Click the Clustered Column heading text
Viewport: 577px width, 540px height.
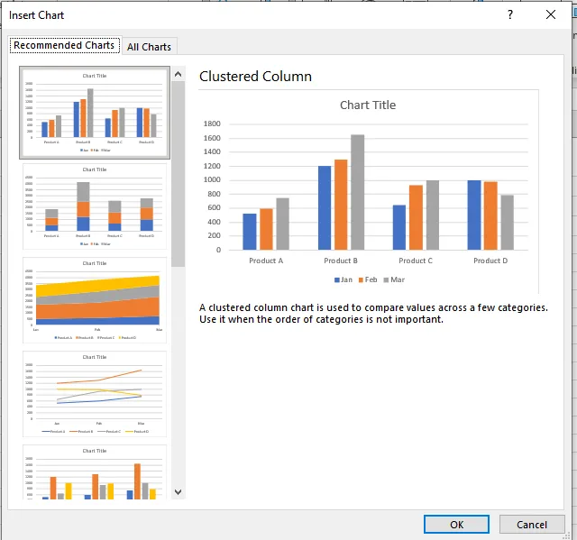[255, 77]
